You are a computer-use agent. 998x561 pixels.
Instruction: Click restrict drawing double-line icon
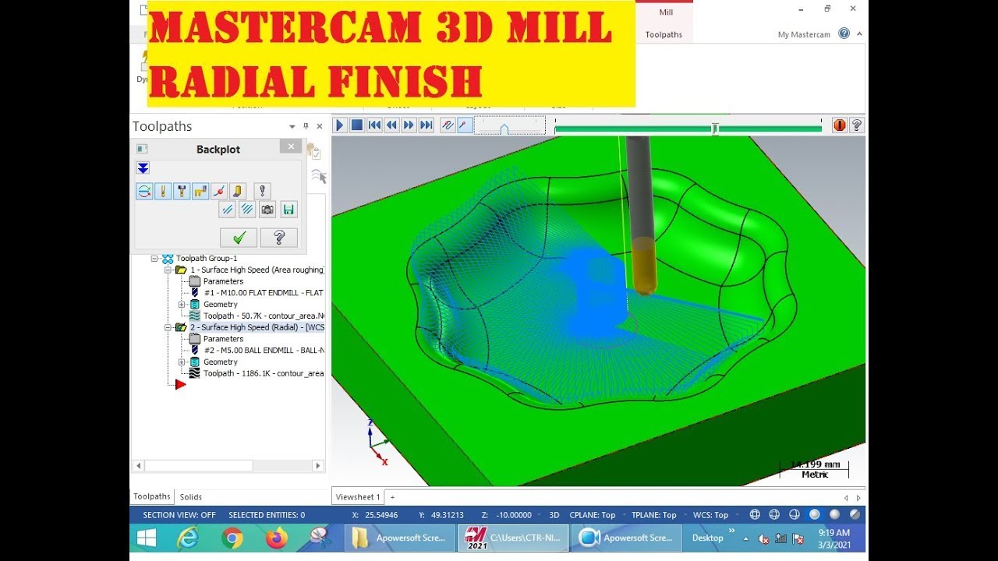click(x=227, y=209)
